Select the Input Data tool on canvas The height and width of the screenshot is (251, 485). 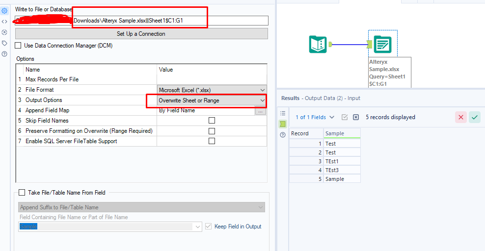318,45
